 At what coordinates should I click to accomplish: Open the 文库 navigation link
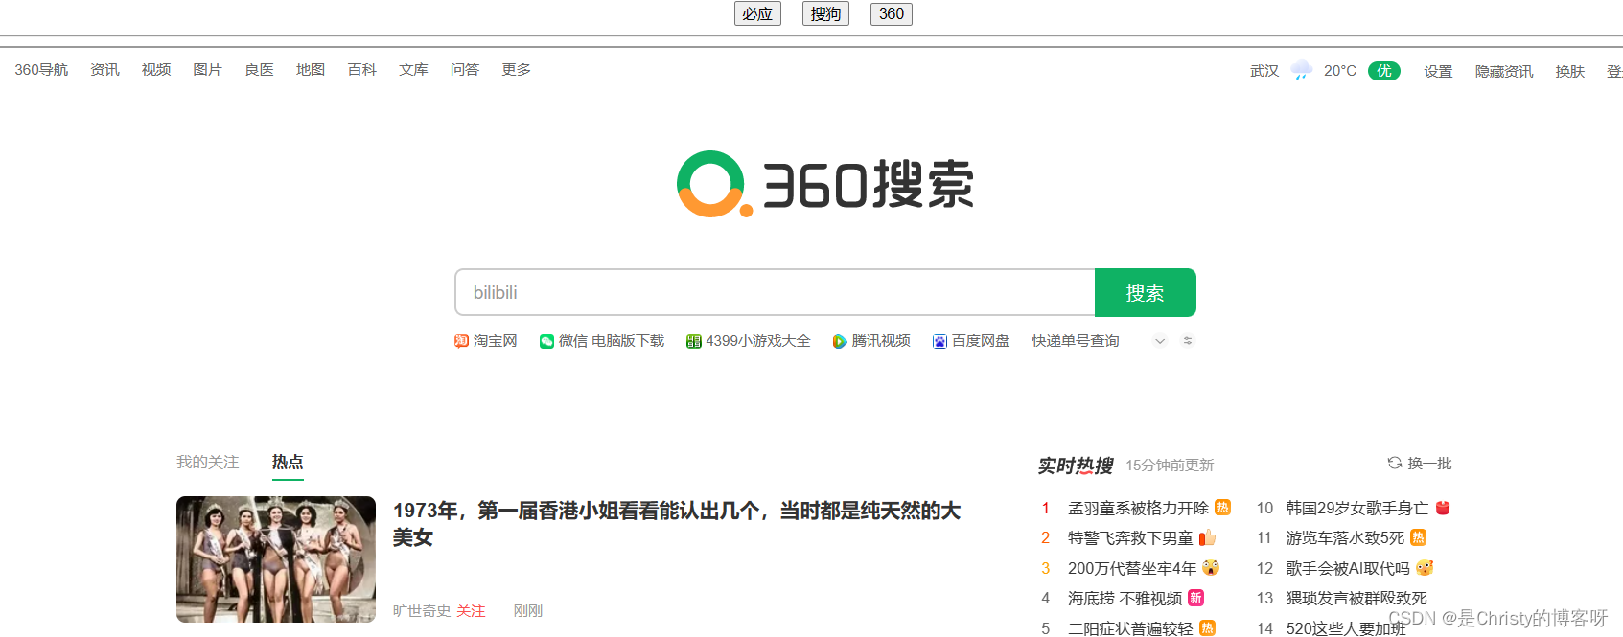(x=413, y=70)
